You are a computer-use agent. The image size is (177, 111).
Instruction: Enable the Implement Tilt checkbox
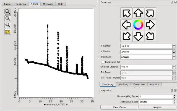pyautogui.click(x=103, y=62)
